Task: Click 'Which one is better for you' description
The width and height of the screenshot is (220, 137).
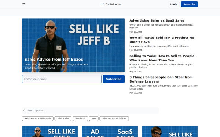Action: 161,26
